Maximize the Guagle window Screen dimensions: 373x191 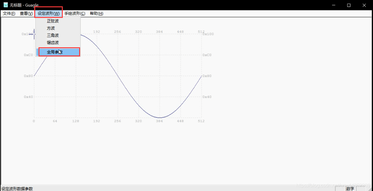(x=349, y=5)
